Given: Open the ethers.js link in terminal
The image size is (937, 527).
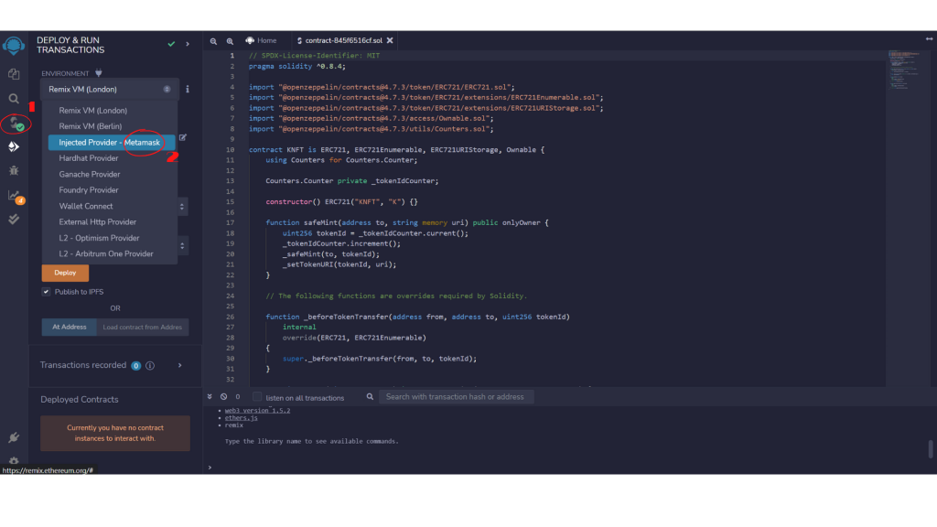Looking at the screenshot, I should [241, 417].
